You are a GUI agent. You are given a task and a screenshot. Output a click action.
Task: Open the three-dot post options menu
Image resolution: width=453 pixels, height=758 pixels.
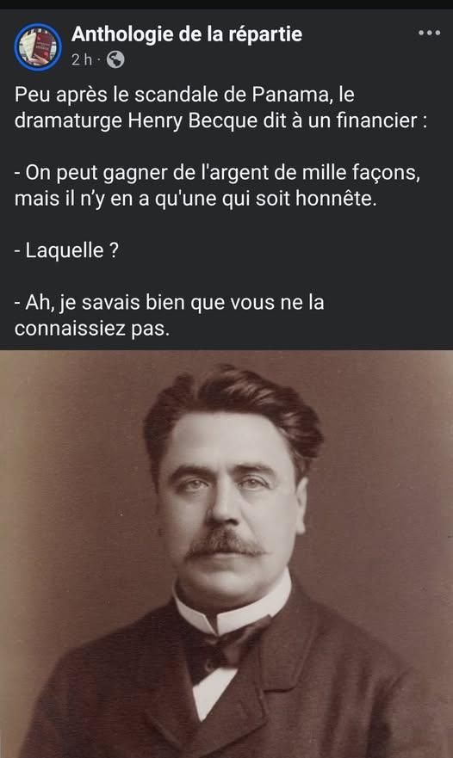coord(429,33)
